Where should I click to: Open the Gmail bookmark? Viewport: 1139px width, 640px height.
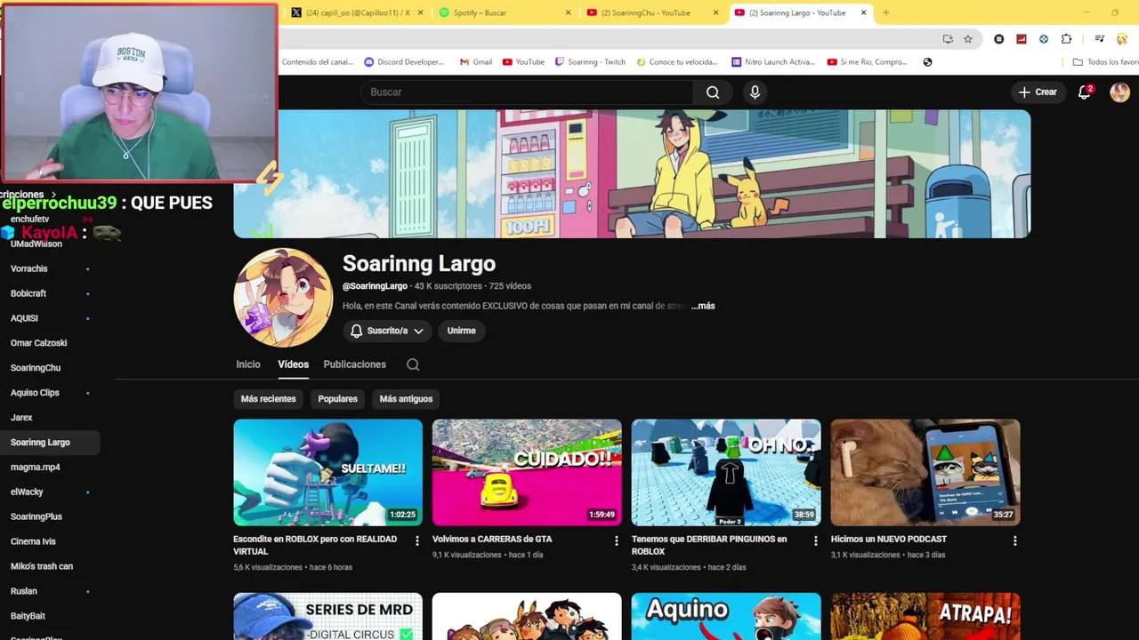coord(476,62)
